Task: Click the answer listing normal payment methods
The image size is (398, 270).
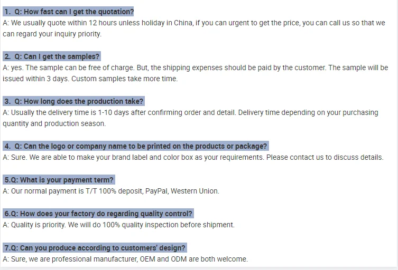Action: pos(111,191)
